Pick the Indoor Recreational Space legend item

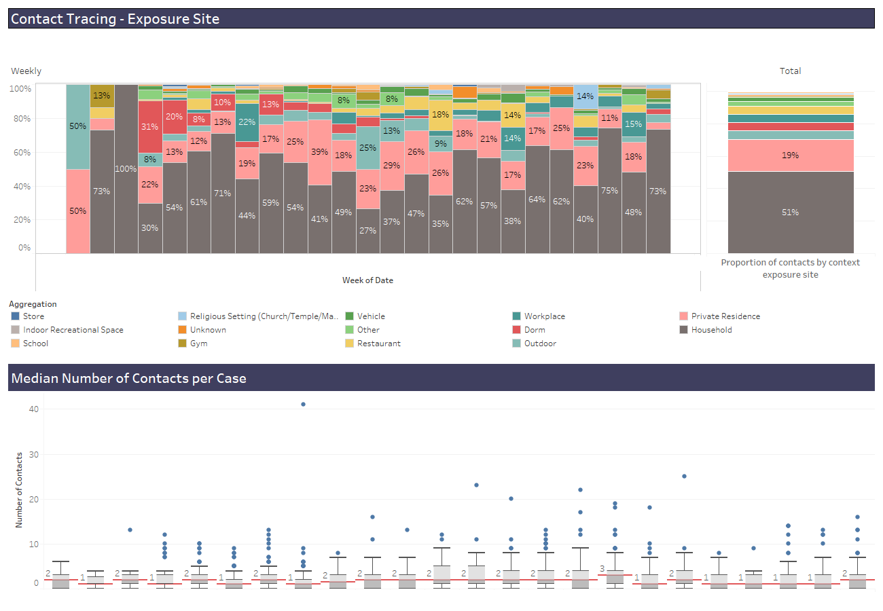click(x=73, y=330)
